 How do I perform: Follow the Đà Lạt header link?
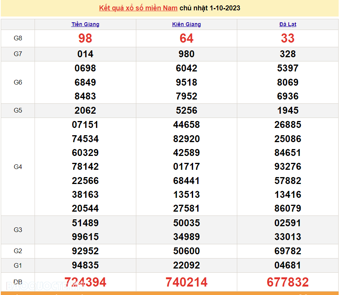[x=288, y=24]
